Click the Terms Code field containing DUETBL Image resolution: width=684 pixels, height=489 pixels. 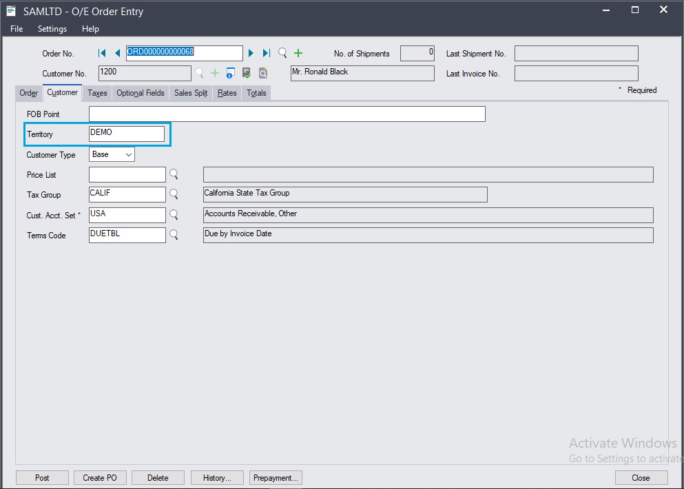pyautogui.click(x=127, y=235)
